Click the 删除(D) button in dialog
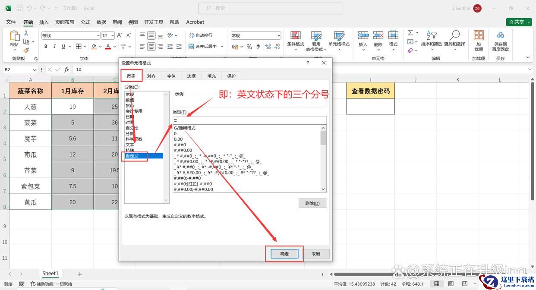The height and width of the screenshot is (290, 536). click(312, 203)
